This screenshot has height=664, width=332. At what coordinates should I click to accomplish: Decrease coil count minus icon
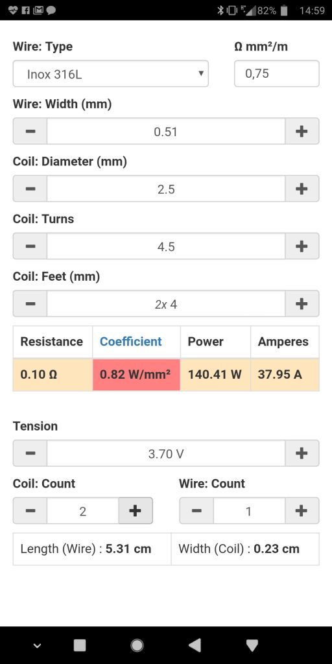pos(30,511)
